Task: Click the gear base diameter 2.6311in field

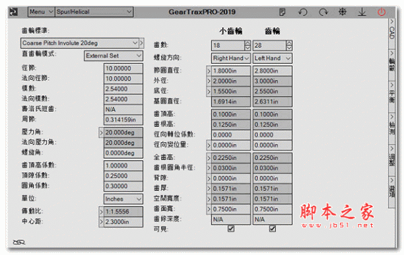Action: pos(272,102)
